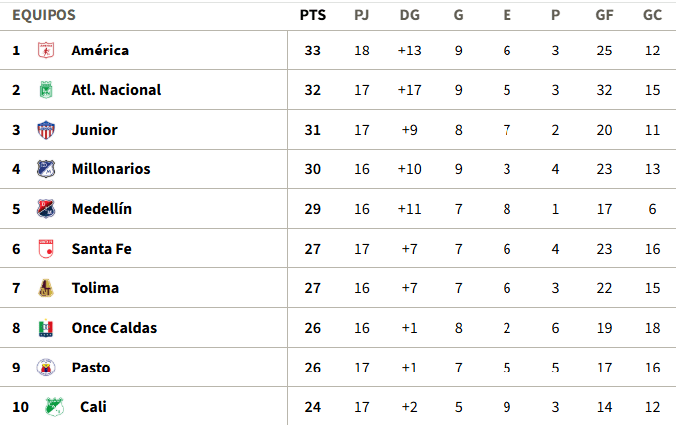Open the Millonarios team name link
Viewport: 676px width, 425px height.
111,169
